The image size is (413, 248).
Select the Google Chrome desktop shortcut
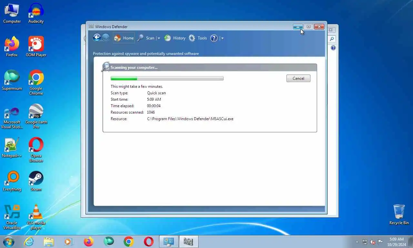point(36,83)
